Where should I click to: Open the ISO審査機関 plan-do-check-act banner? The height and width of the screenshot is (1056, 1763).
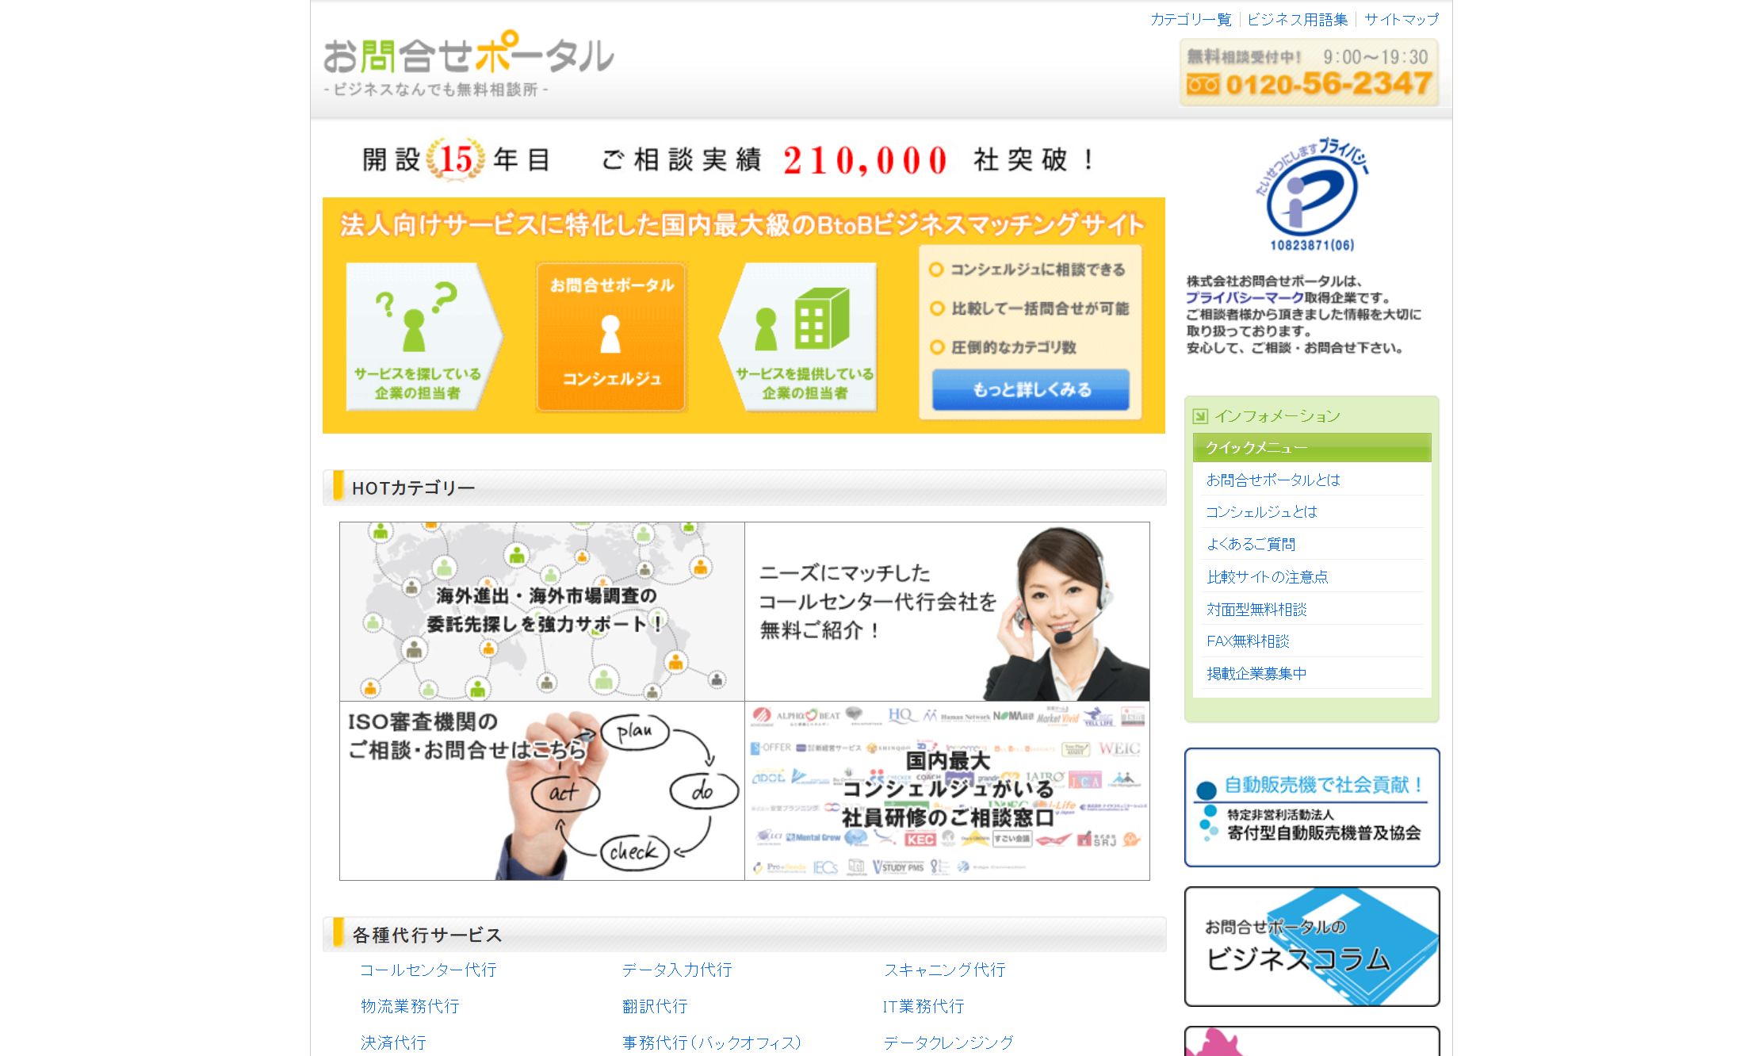coord(542,790)
